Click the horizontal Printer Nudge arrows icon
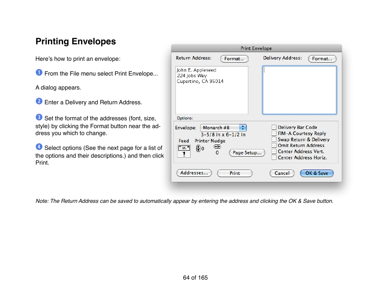The height and width of the screenshot is (303, 391). (x=217, y=146)
